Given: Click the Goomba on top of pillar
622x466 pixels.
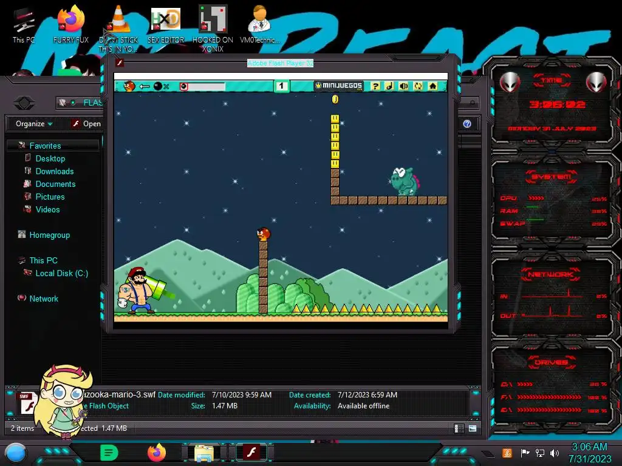Looking at the screenshot, I should pos(264,234).
